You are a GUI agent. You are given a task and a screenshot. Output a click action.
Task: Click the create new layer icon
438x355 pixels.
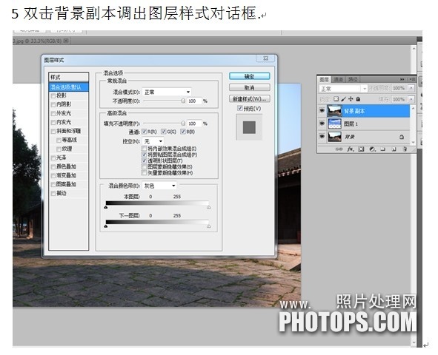click(394, 149)
